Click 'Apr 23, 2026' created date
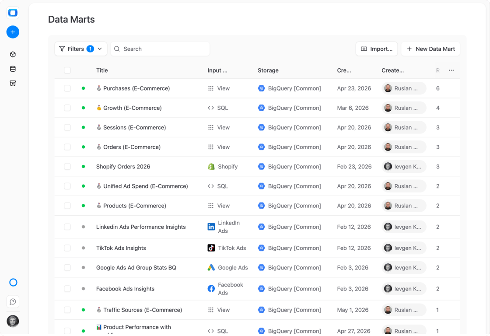The height and width of the screenshot is (336, 490). (x=354, y=88)
